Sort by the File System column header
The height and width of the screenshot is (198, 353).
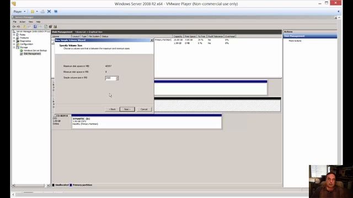(x=94, y=36)
